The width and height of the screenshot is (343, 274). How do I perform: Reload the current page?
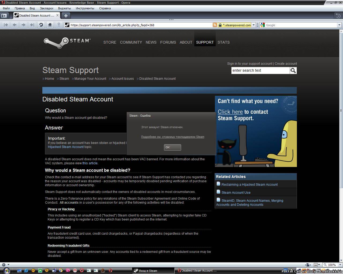pos(41,25)
